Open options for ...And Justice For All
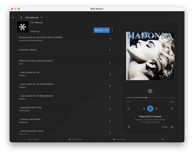The width and height of the screenshot is (194, 155). (x=110, y=74)
